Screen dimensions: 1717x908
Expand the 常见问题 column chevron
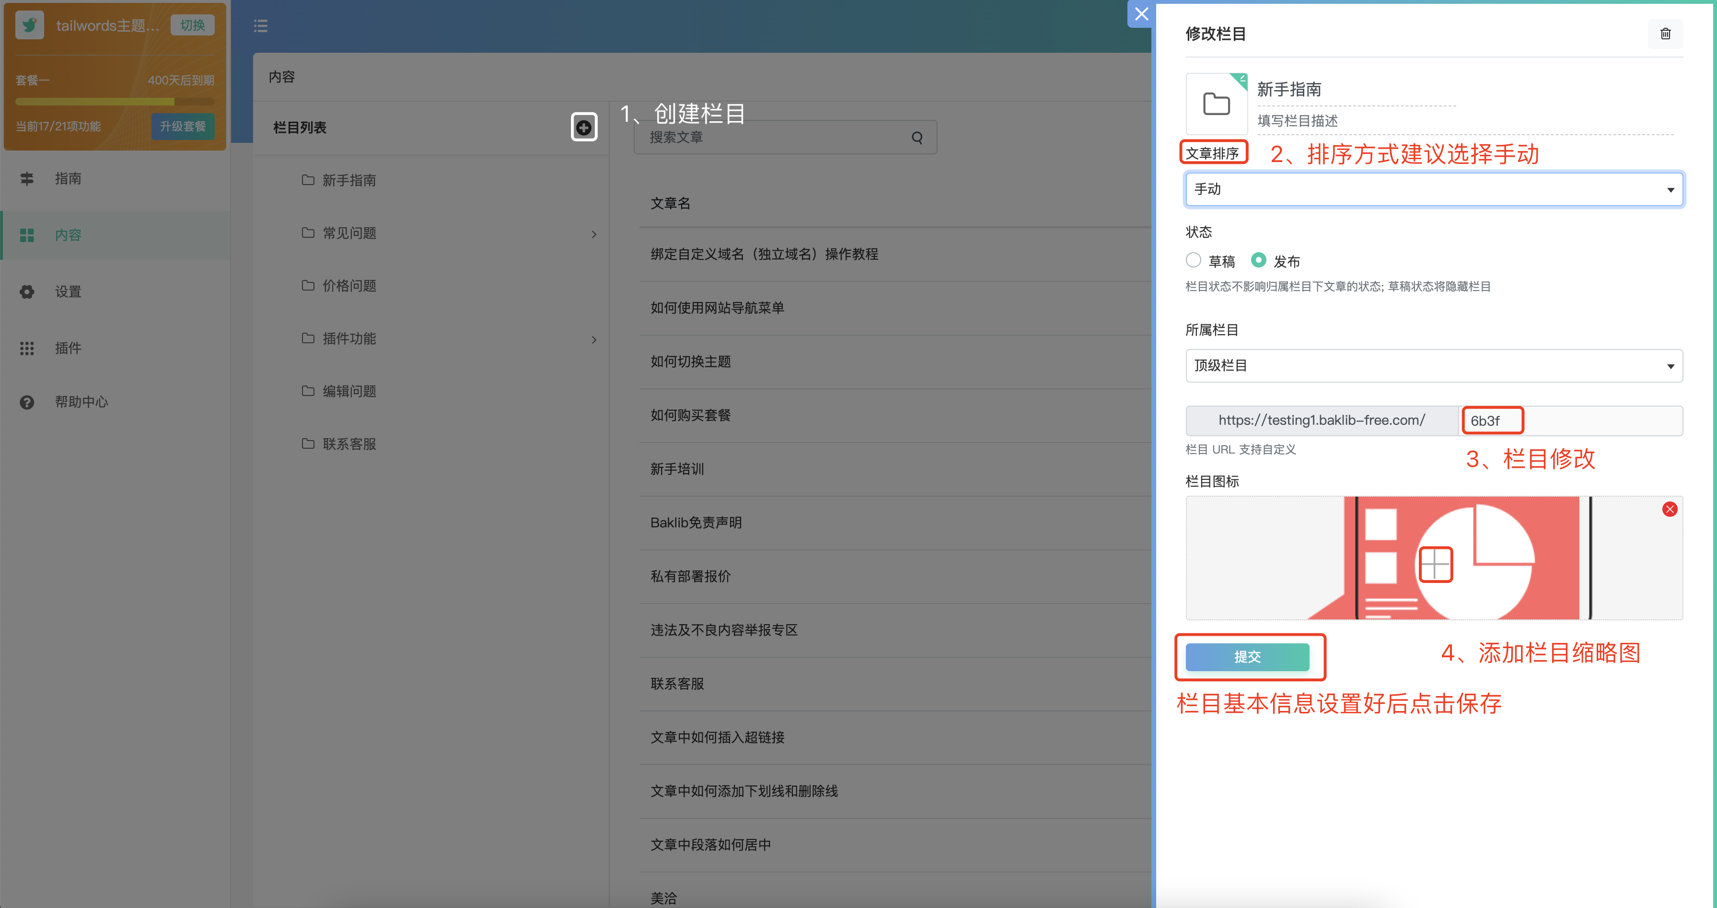(594, 234)
